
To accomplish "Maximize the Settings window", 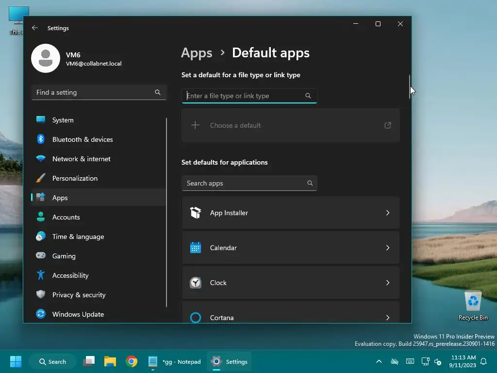I will click(378, 24).
